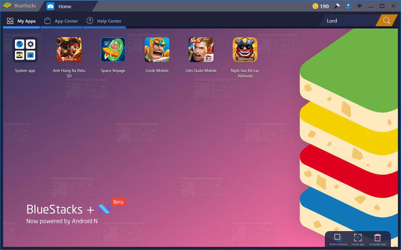Click the orange search button
This screenshot has height=250, width=401.
click(387, 21)
